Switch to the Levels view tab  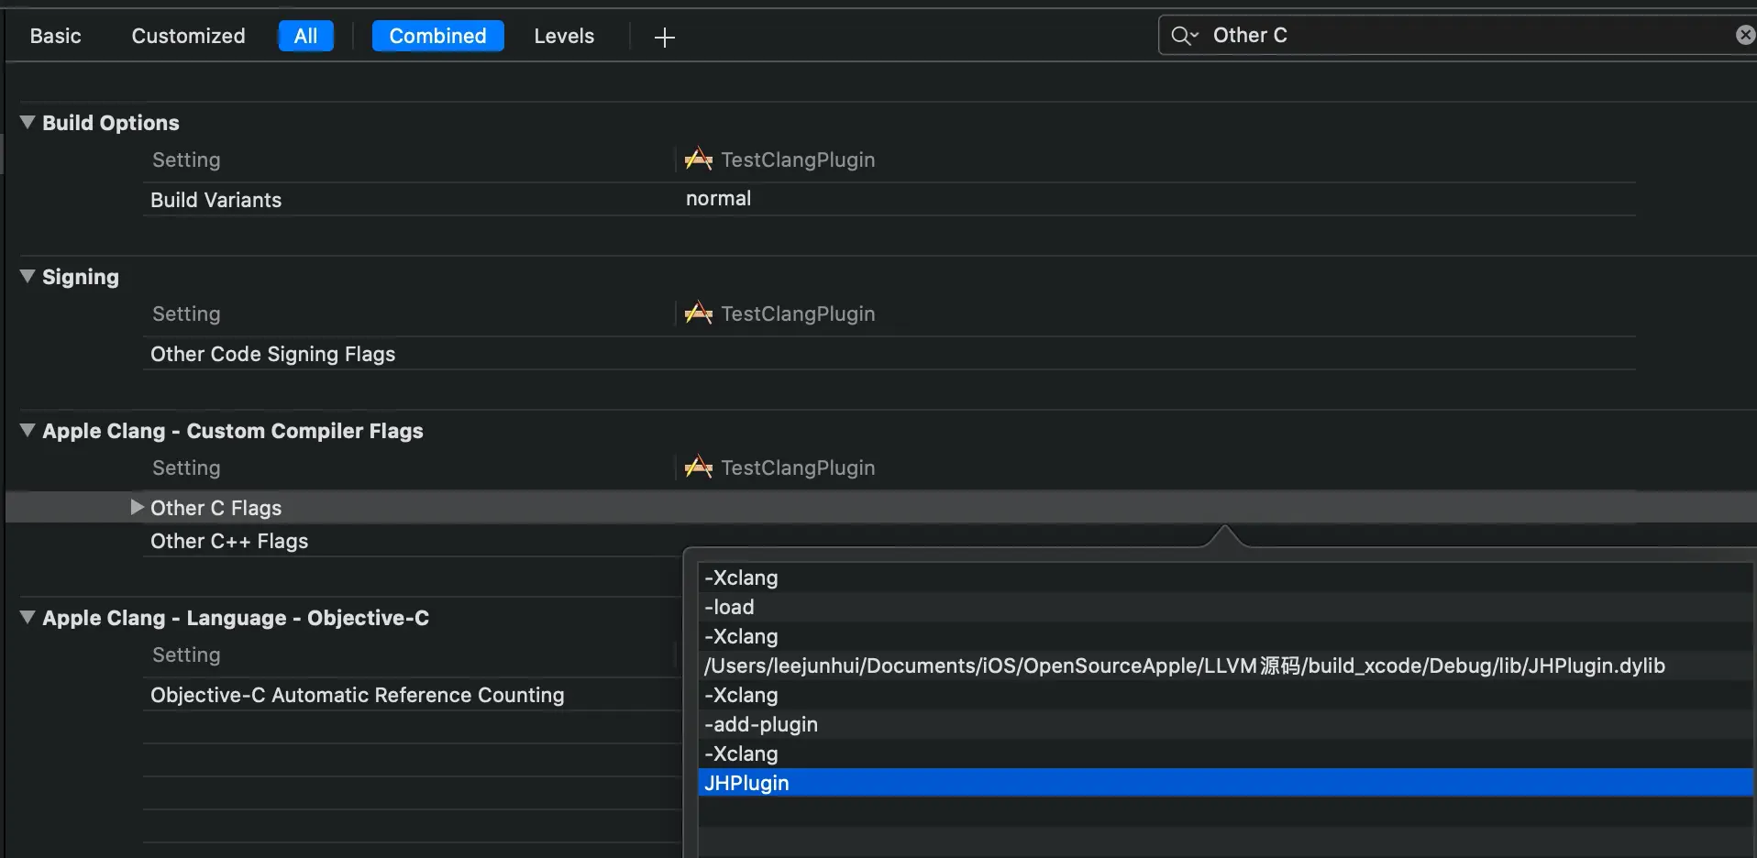(x=564, y=36)
